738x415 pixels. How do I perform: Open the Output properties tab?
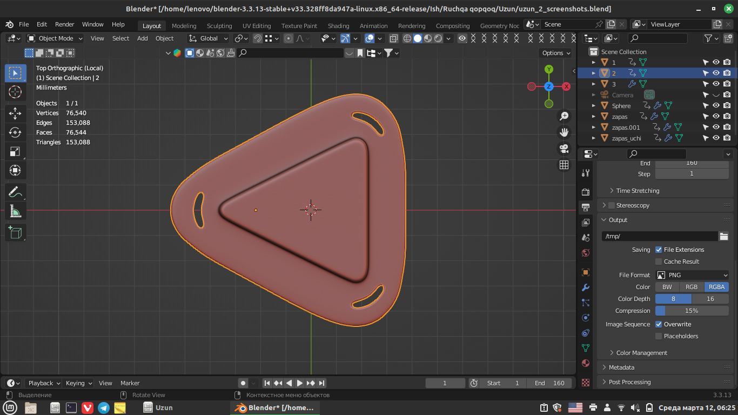pyautogui.click(x=586, y=207)
